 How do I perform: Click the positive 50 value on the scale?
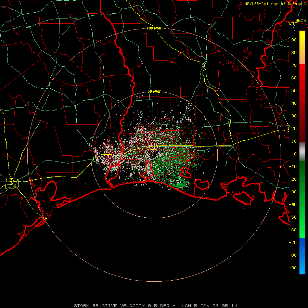click(x=294, y=91)
